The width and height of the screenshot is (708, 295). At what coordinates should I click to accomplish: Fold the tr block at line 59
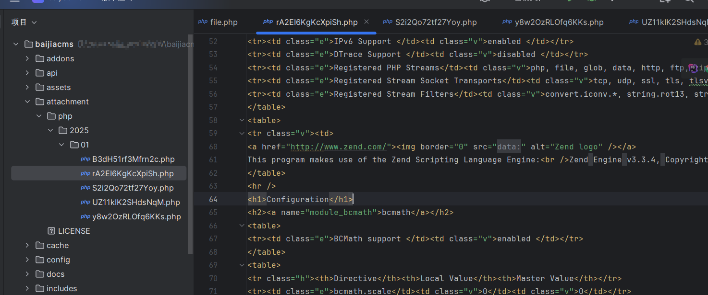(x=242, y=134)
